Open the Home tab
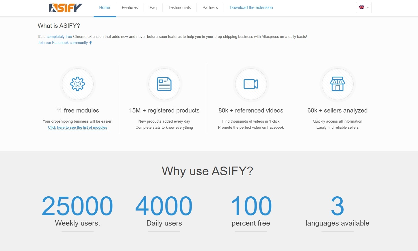418x251 pixels. click(105, 8)
